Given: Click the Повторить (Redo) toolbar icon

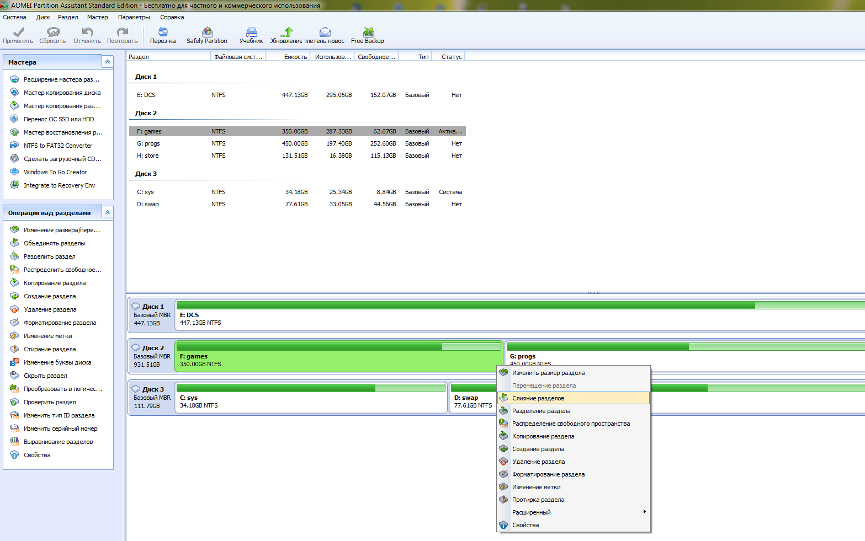Looking at the screenshot, I should (122, 35).
